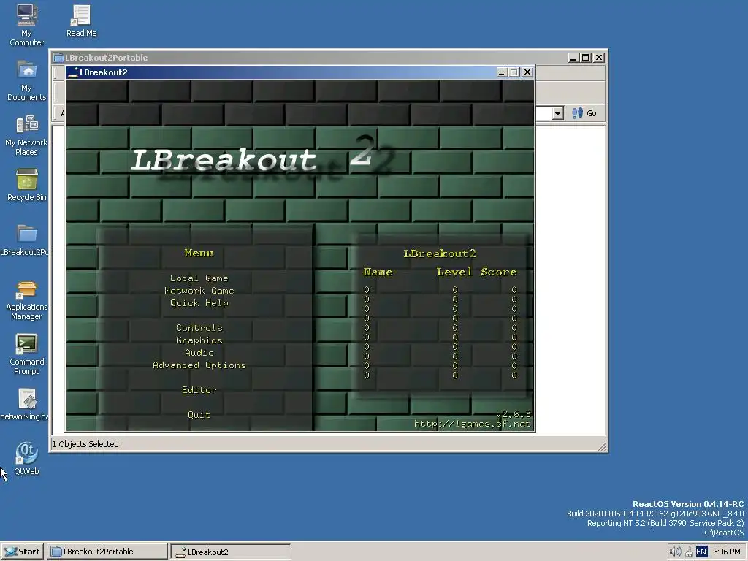This screenshot has height=561, width=748.
Task: Open the Audio settings menu
Action: [x=199, y=353]
